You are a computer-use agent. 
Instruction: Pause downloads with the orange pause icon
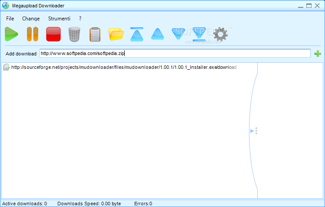tap(33, 34)
